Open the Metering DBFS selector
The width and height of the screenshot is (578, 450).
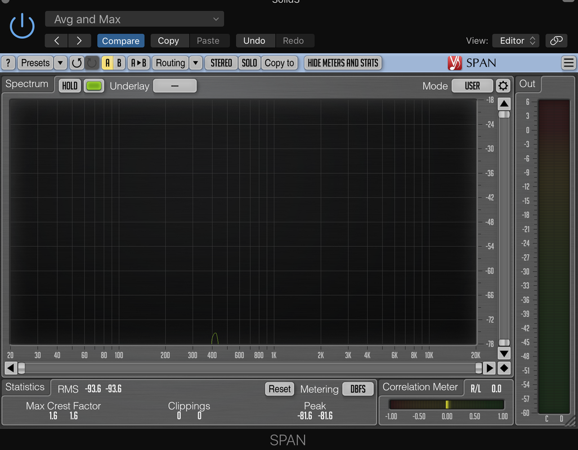point(357,389)
